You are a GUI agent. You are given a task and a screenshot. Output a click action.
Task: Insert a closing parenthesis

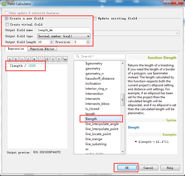point(59,59)
